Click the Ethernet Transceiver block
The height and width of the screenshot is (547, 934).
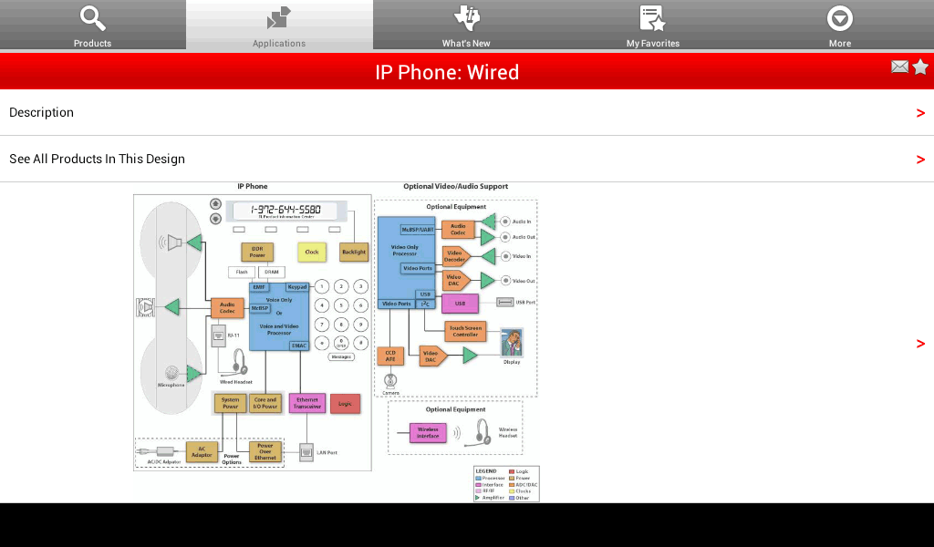306,403
